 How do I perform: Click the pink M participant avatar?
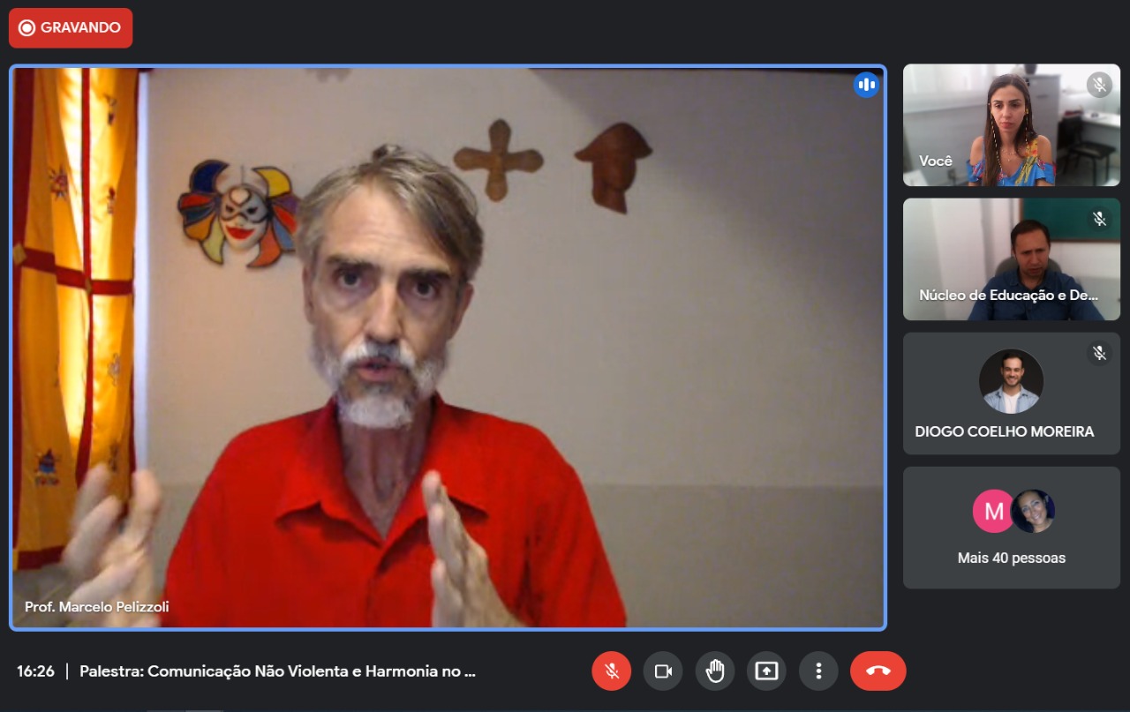click(992, 512)
